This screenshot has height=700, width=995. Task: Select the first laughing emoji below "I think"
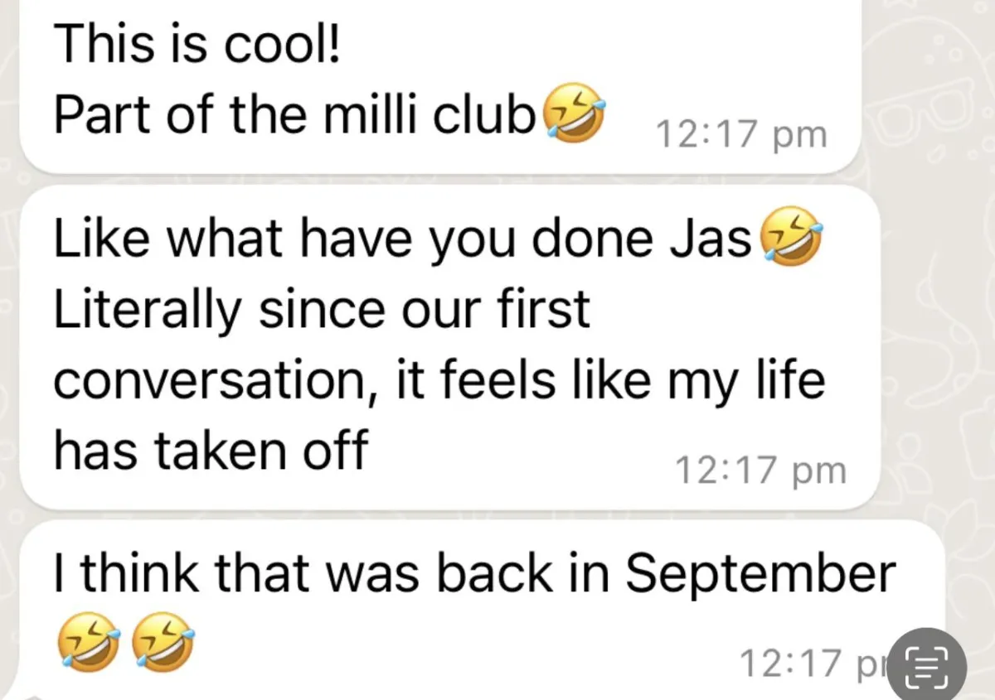(89, 643)
